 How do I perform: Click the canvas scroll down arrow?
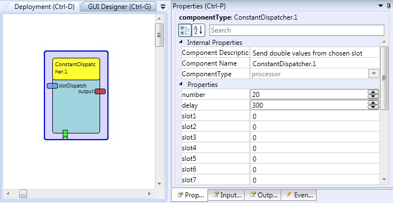pyautogui.click(x=159, y=184)
